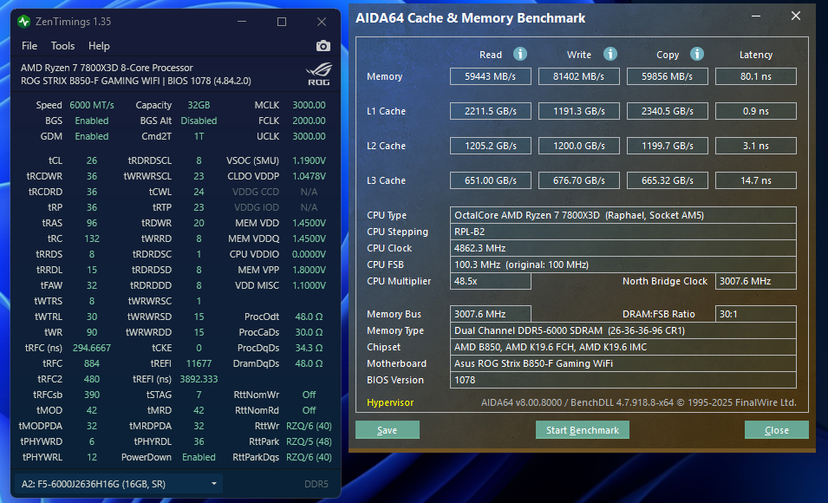The width and height of the screenshot is (828, 503).
Task: Click the PowerDown value Enabled
Action: [199, 457]
